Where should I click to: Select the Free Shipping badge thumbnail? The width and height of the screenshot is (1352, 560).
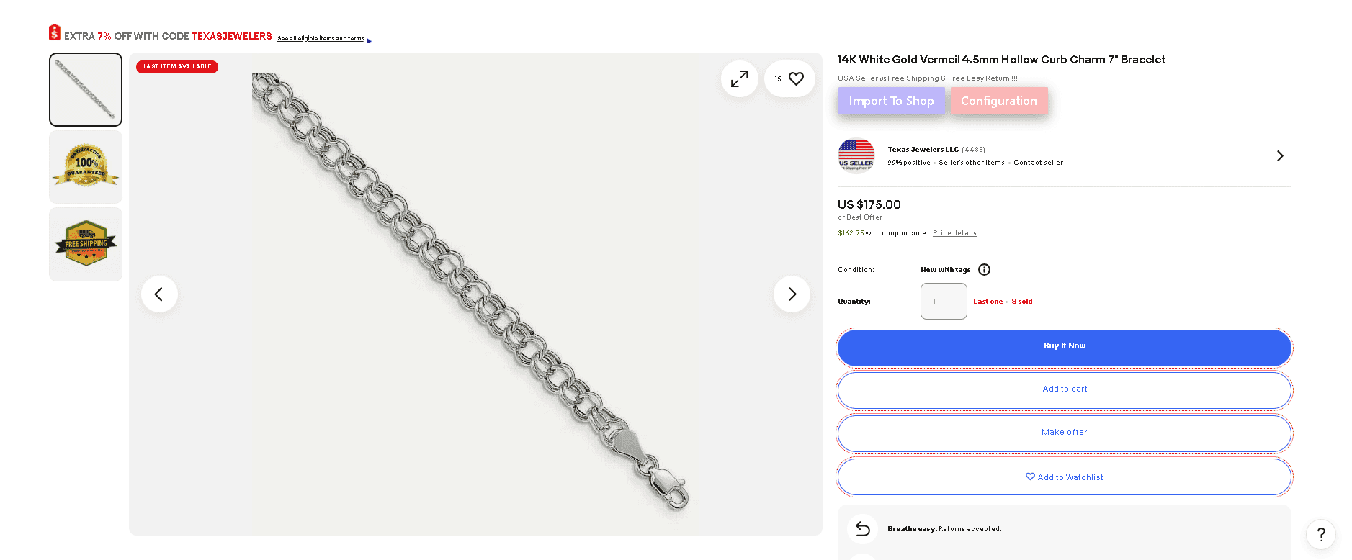85,243
